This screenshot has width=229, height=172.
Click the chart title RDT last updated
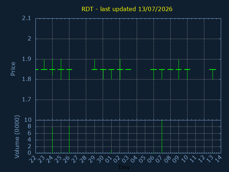tap(127, 9)
